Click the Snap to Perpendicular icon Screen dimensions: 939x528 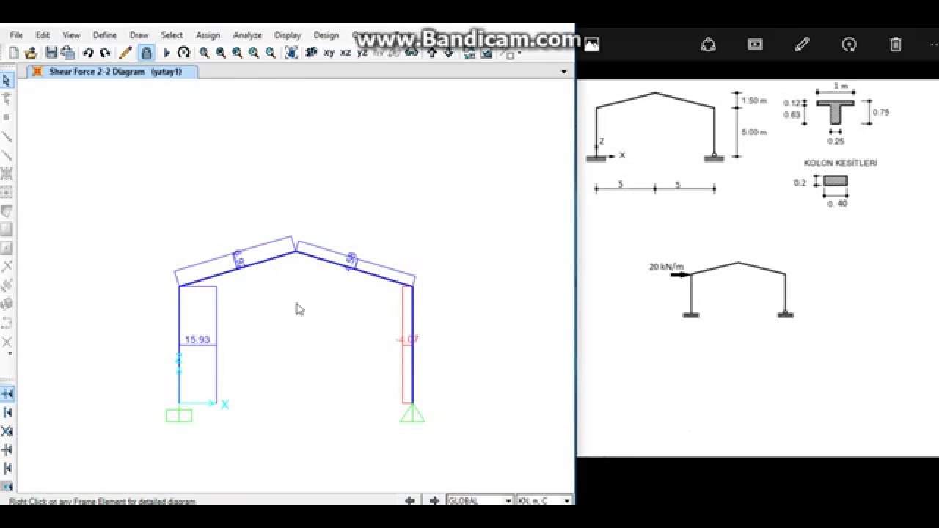coord(7,450)
